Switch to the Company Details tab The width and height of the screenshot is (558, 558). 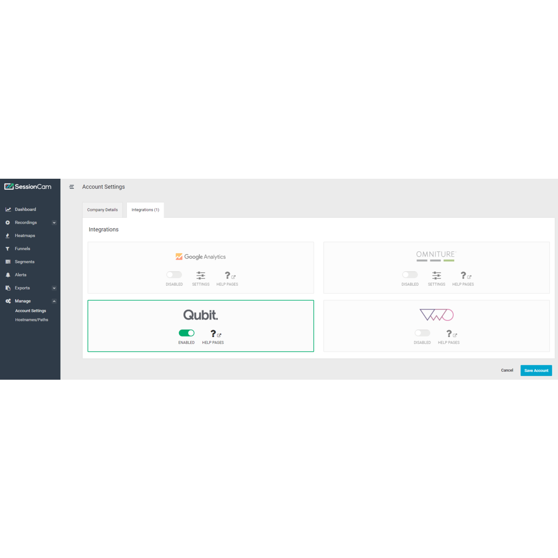(102, 210)
